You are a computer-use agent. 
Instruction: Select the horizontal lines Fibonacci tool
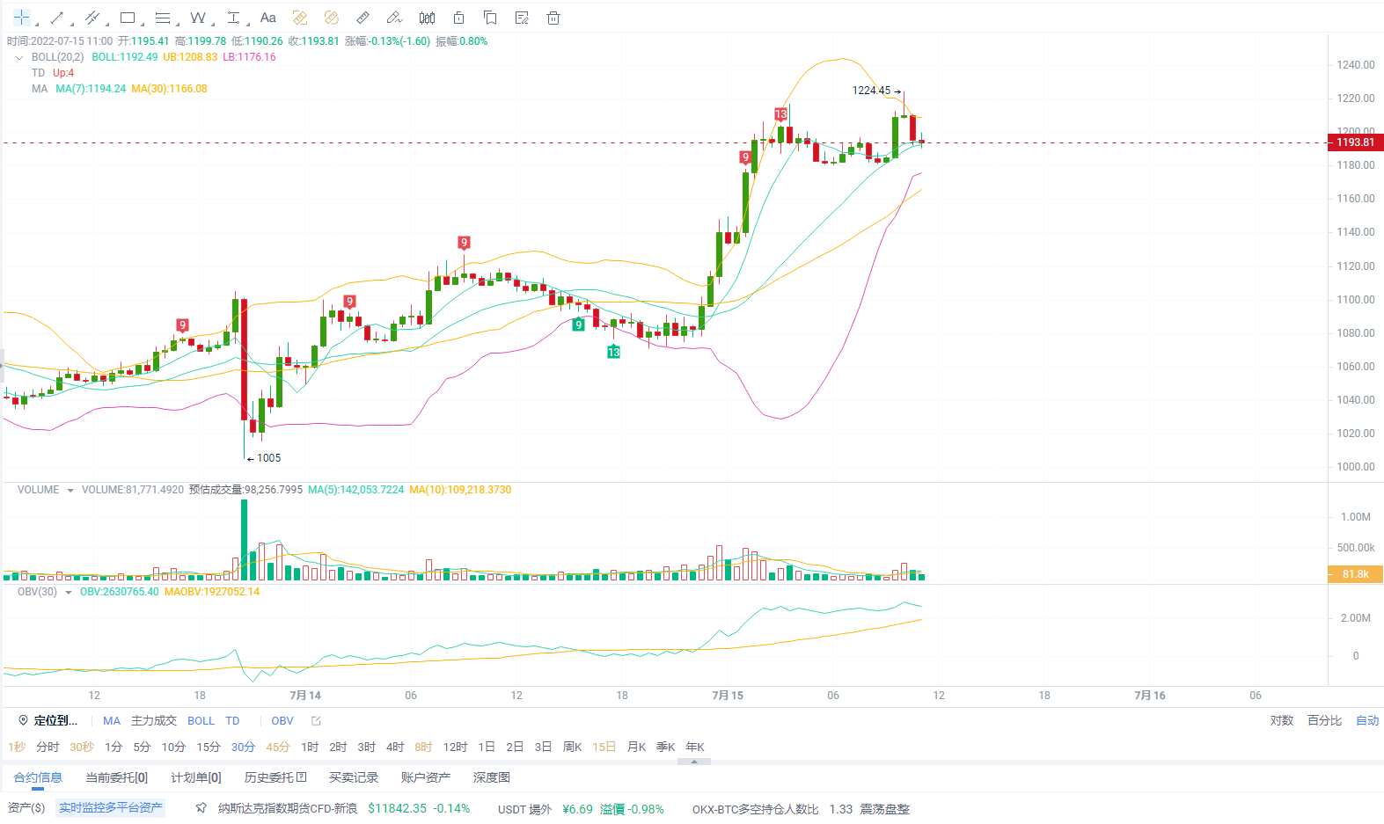tap(162, 18)
